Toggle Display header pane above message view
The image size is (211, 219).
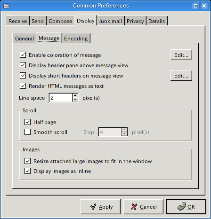[23, 65]
